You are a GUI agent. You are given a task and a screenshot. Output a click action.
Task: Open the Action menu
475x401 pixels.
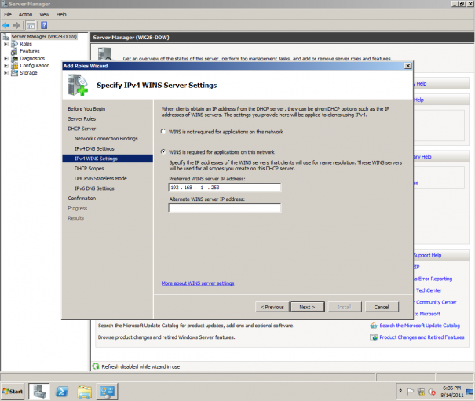pos(25,15)
